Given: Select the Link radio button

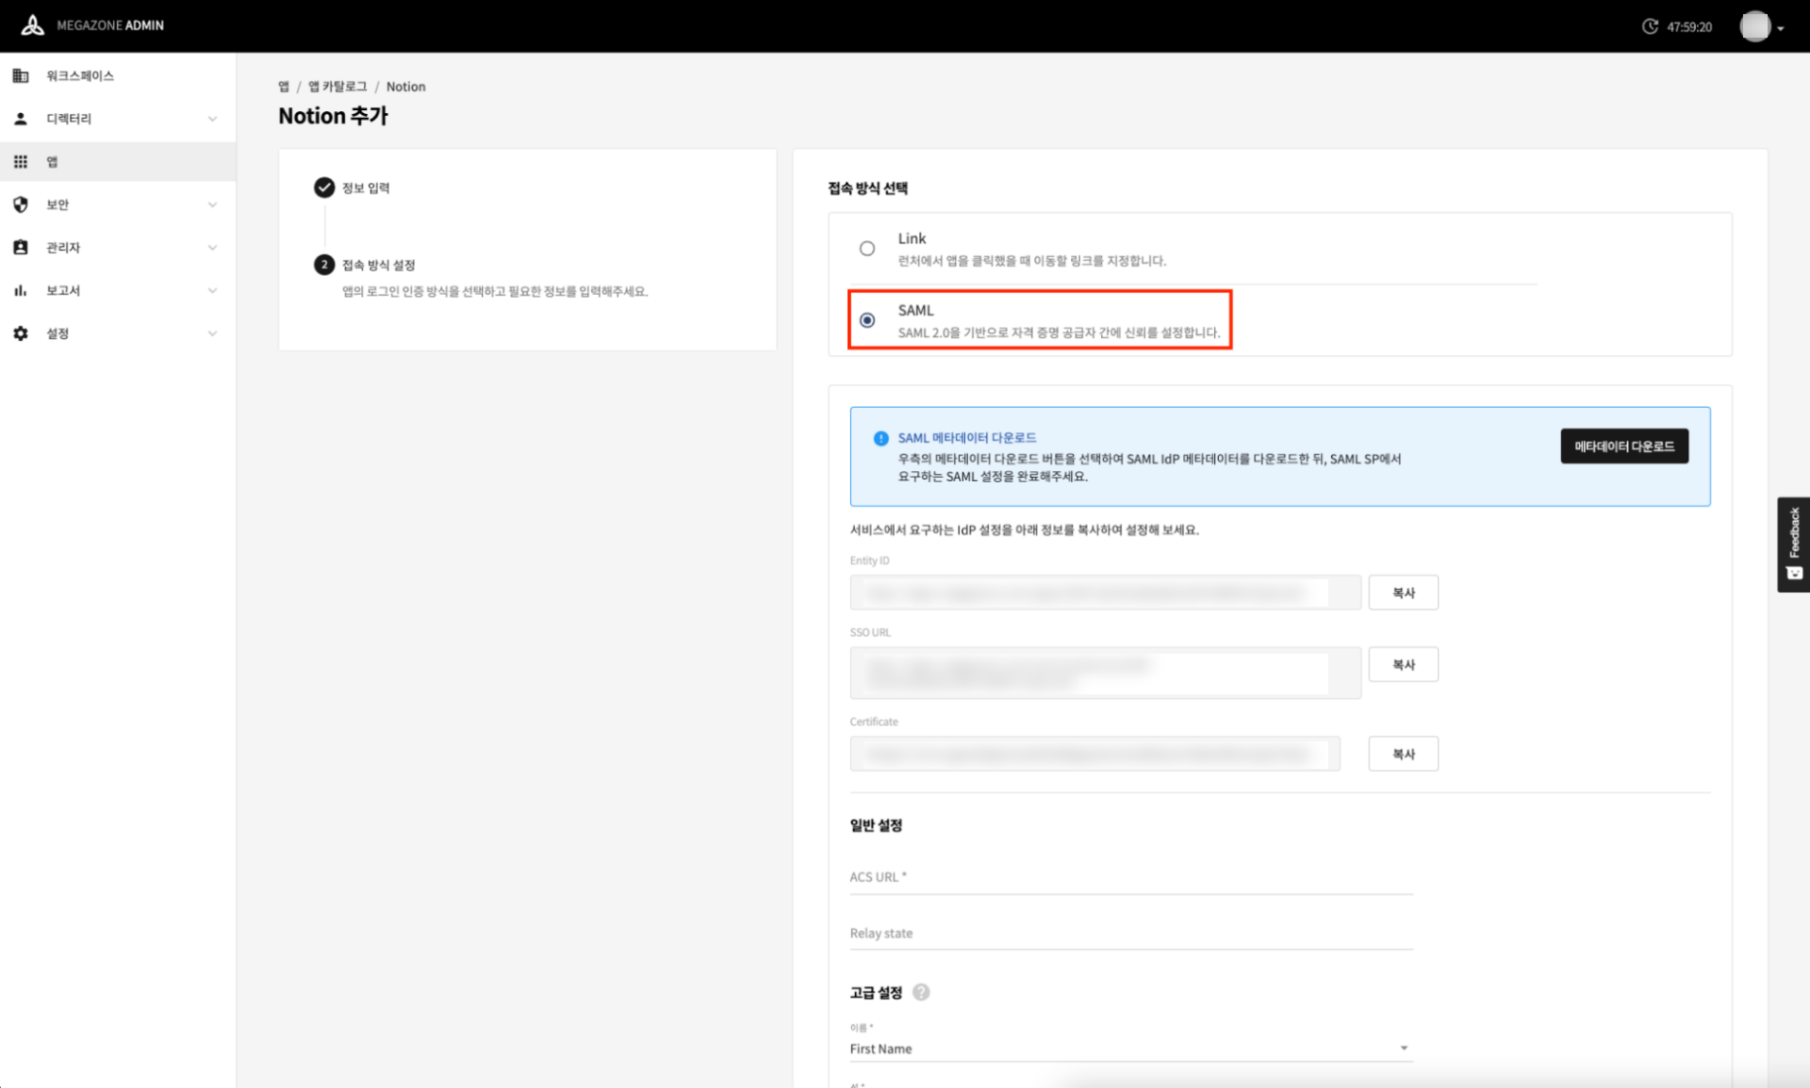Looking at the screenshot, I should tap(866, 249).
